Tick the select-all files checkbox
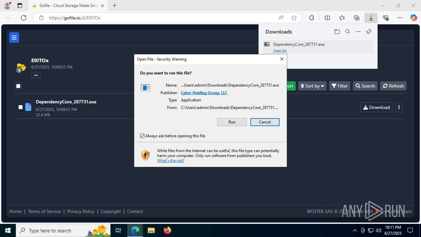Viewport: 421px width, 237px height. click(x=18, y=86)
